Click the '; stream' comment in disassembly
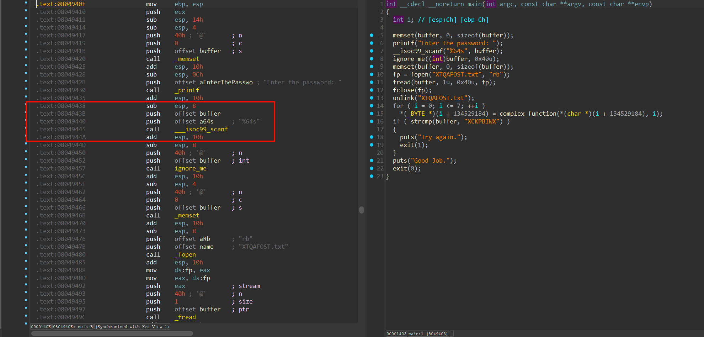 pyautogui.click(x=246, y=286)
